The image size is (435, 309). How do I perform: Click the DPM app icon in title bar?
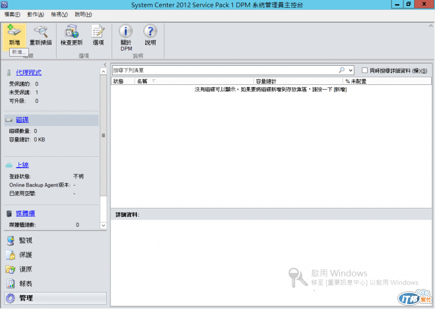(4, 4)
